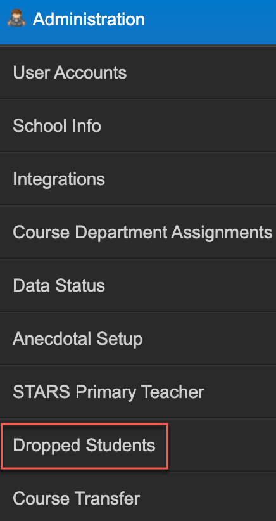
Task: Select the red-outlined Dropped Students row
Action: coord(85,446)
